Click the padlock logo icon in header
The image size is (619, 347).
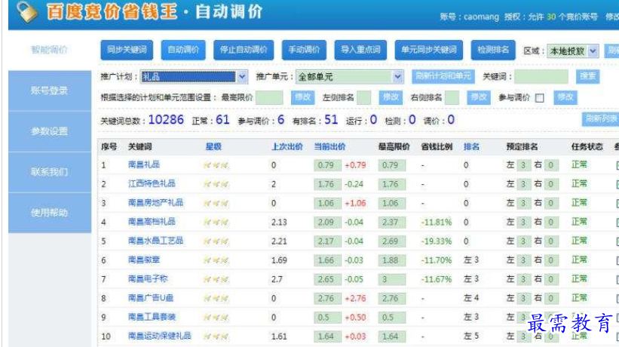(x=27, y=11)
